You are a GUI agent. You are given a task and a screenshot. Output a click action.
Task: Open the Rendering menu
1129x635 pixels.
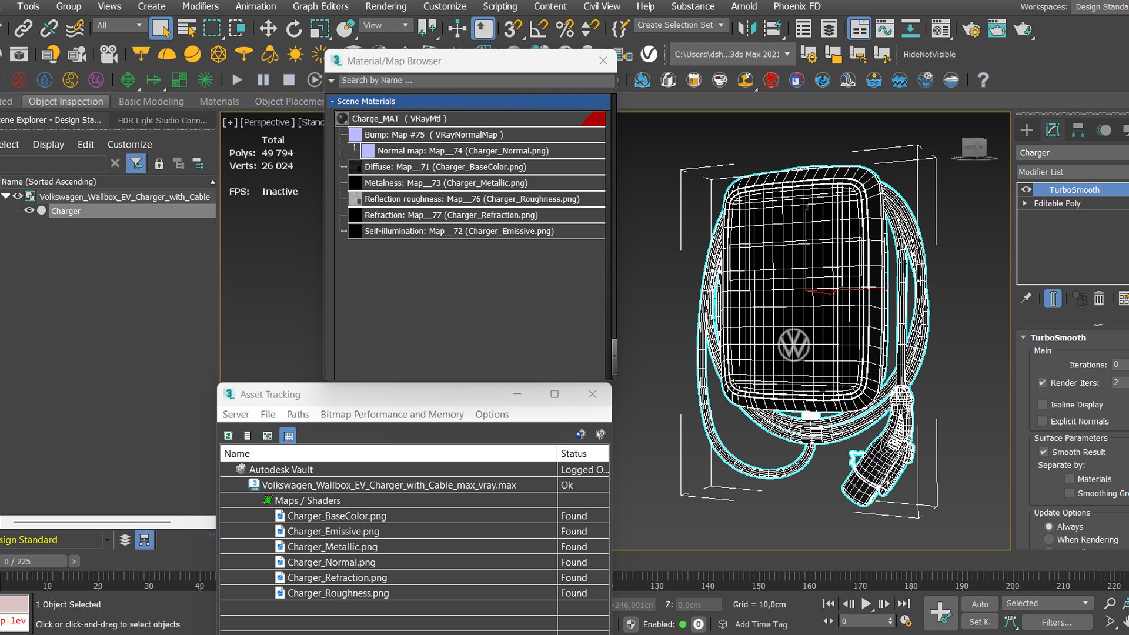click(385, 6)
